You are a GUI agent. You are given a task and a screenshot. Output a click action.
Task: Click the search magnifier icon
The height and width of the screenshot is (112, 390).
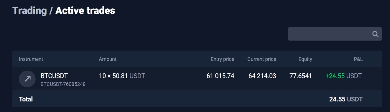375,34
